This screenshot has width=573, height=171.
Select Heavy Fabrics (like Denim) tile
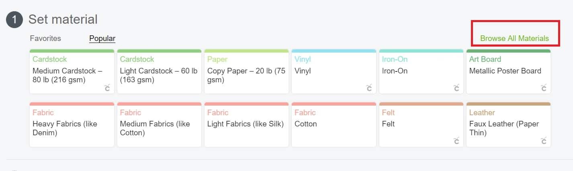pyautogui.click(x=72, y=124)
